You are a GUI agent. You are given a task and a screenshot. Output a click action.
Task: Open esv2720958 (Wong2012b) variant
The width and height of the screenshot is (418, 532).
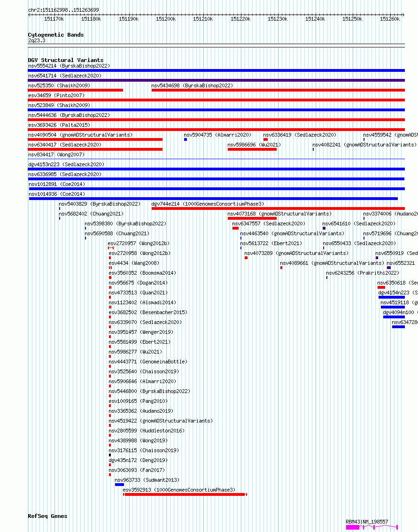tap(139, 253)
